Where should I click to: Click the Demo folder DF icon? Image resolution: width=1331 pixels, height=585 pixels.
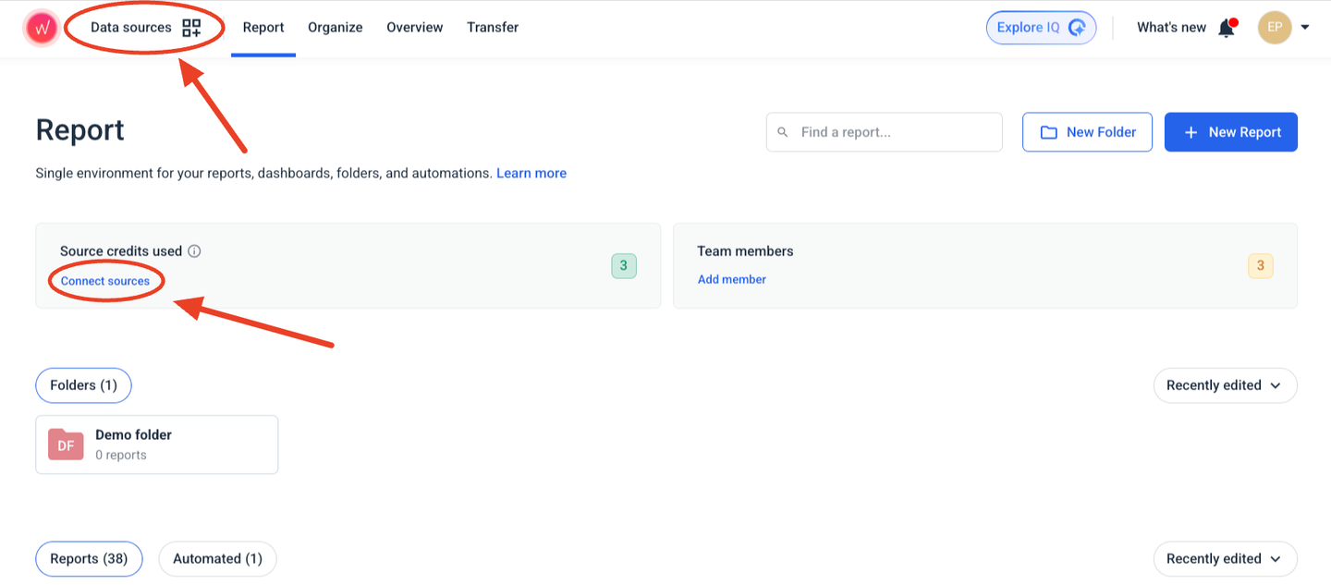click(x=65, y=445)
